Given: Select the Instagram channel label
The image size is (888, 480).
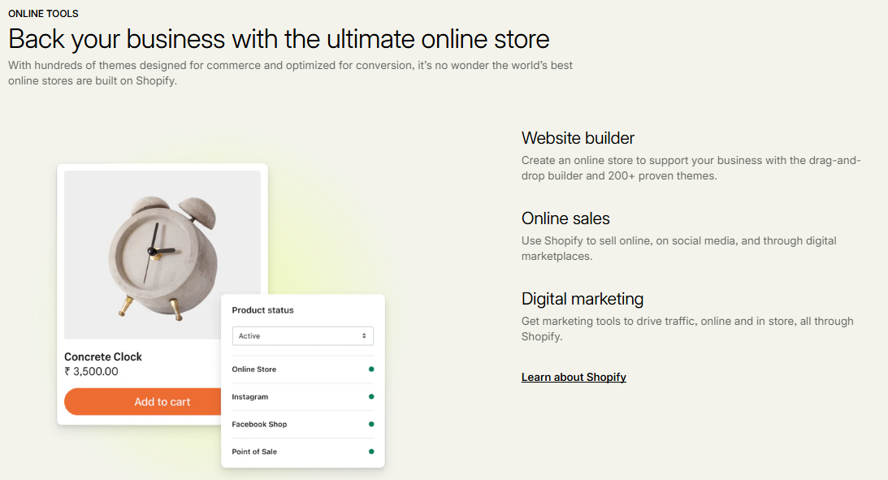Looking at the screenshot, I should 250,397.
